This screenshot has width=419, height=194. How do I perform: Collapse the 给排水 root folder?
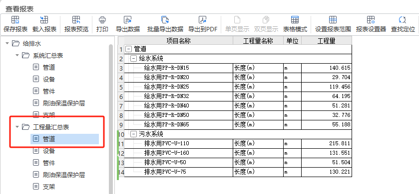coord(7,43)
